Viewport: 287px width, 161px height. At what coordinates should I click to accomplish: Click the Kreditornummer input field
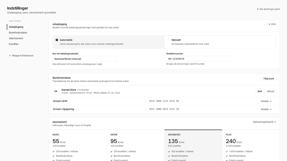point(199,59)
